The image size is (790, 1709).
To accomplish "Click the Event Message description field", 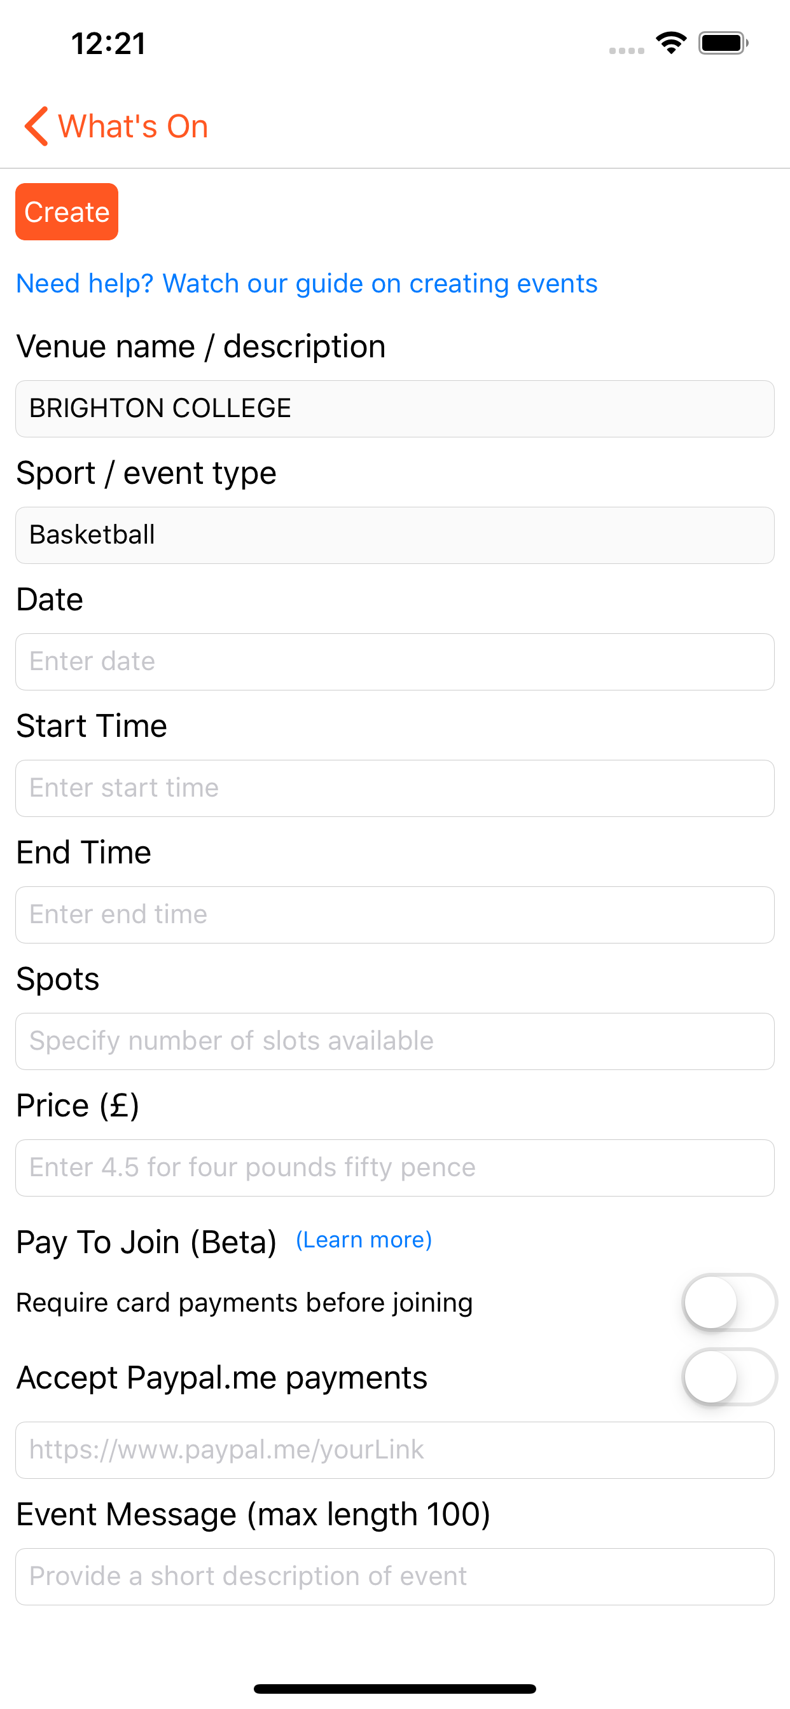I will (x=395, y=1577).
